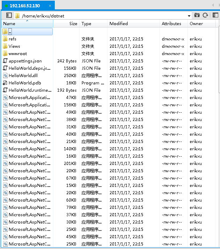Screen dimensions: 220x249
Task: Expand the path history dropdown
Action: coord(189,16)
